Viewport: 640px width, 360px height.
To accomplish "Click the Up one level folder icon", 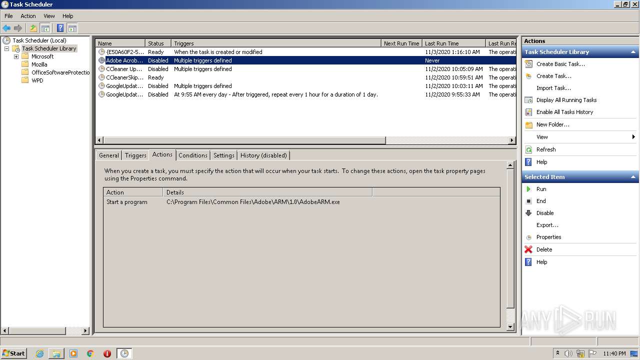I will pyautogui.click(x=33, y=28).
